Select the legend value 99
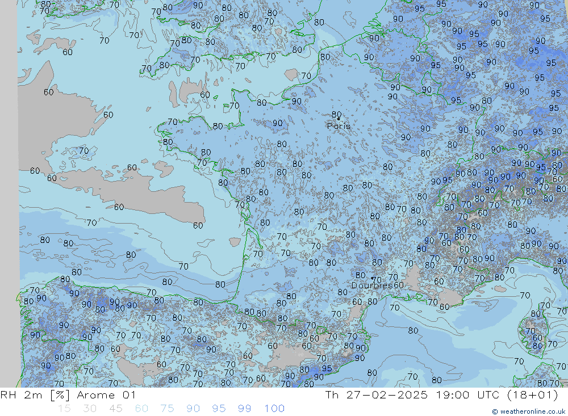The width and height of the screenshot is (568, 416). pyautogui.click(x=245, y=409)
